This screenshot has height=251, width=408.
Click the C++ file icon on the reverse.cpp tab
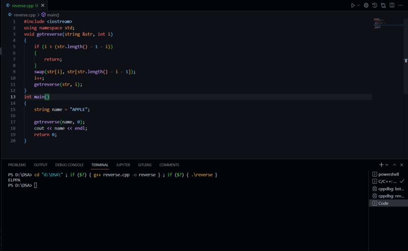click(8, 5)
